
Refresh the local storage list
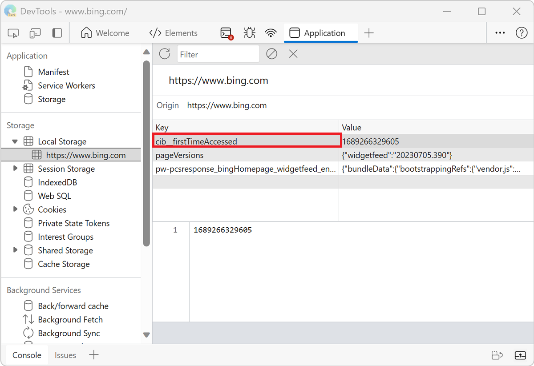pyautogui.click(x=164, y=54)
